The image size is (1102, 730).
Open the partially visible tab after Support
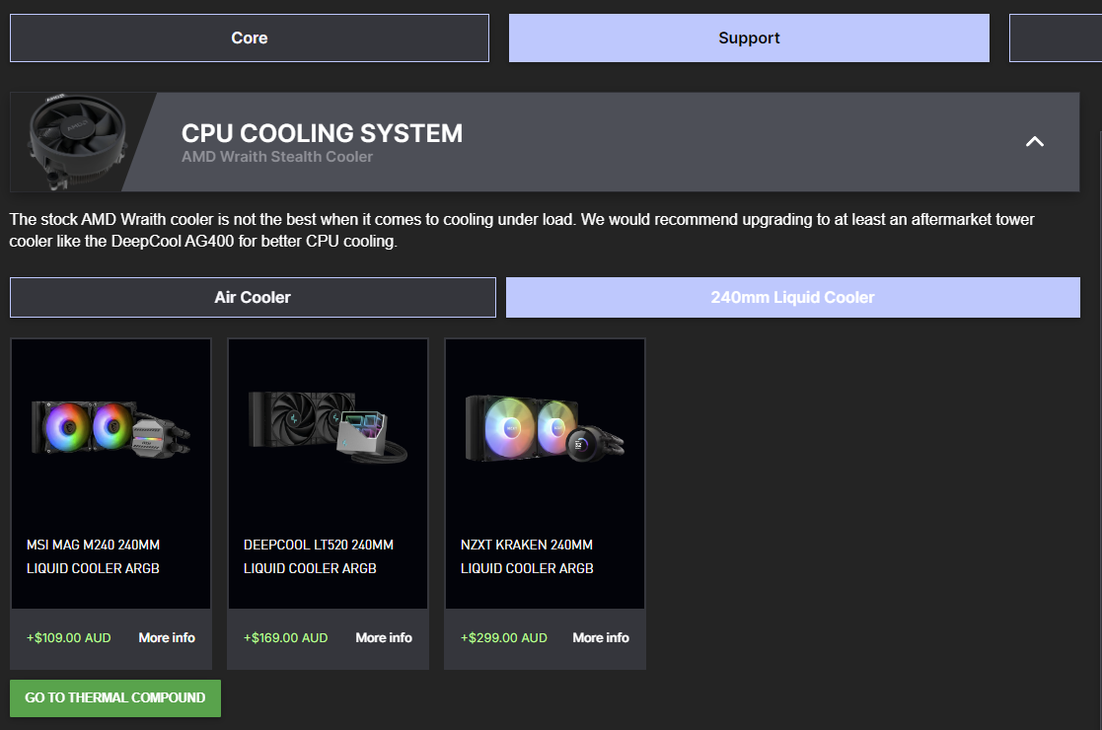click(x=1056, y=37)
